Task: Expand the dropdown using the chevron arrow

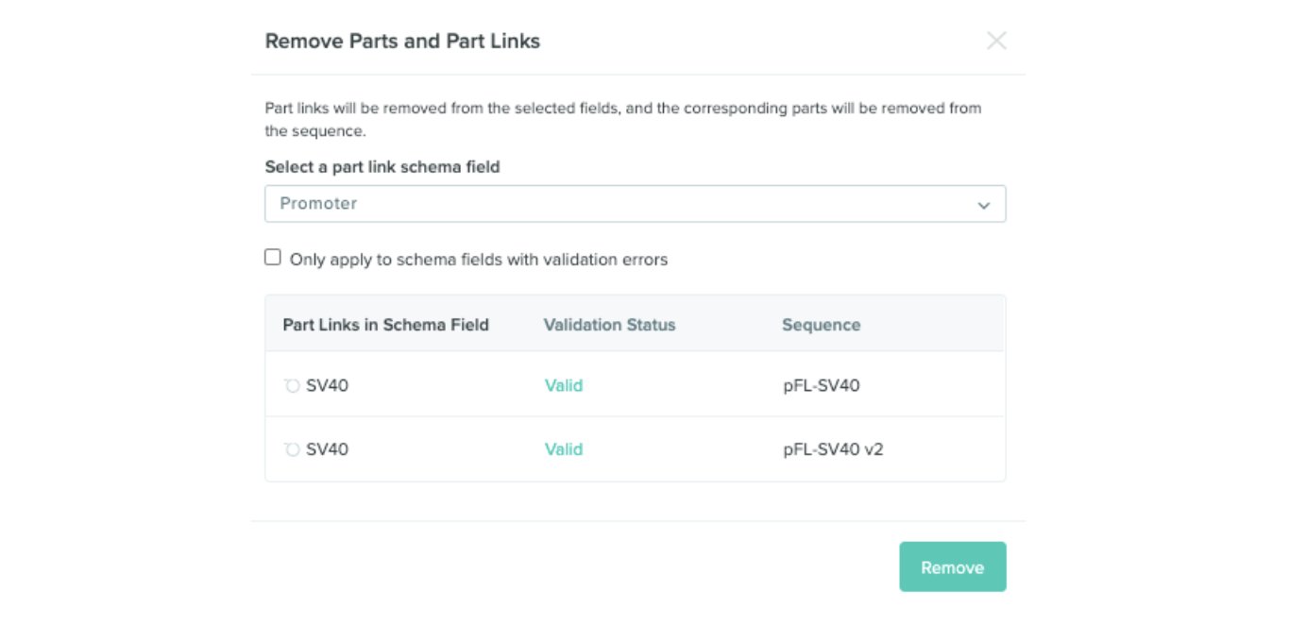Action: click(x=983, y=205)
